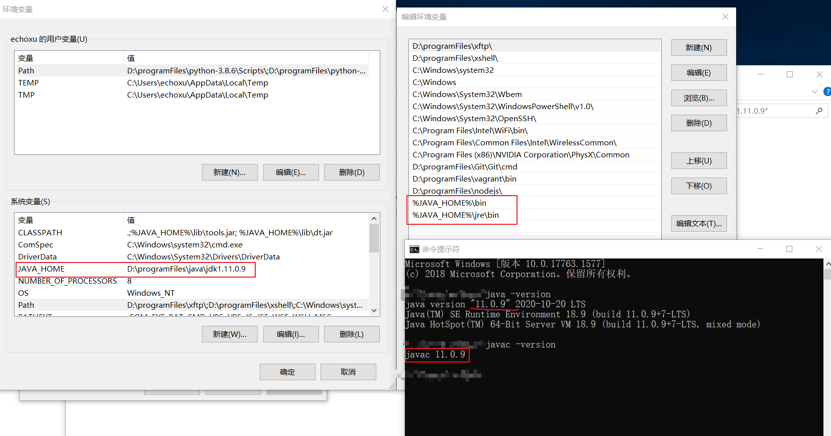Click 新建(W)... under system variables
The height and width of the screenshot is (436, 831).
[230, 334]
